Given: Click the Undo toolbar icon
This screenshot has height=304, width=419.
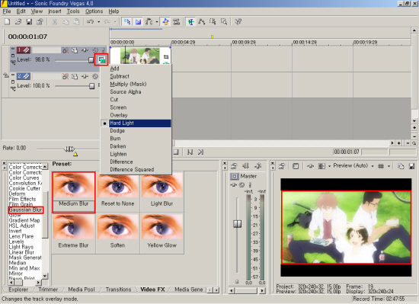Looking at the screenshot, I should pos(91,21).
